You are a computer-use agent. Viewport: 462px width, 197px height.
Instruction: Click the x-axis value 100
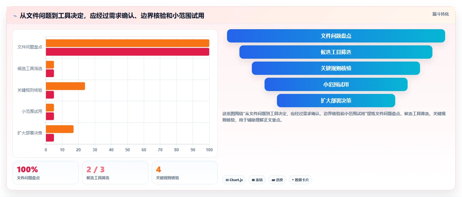pyautogui.click(x=209, y=150)
